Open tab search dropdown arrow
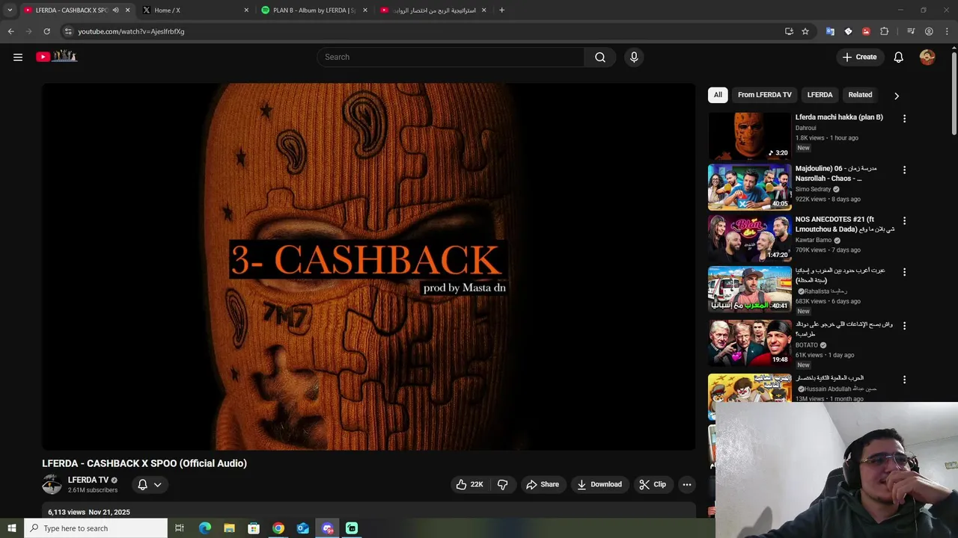This screenshot has height=538, width=958. tap(10, 10)
